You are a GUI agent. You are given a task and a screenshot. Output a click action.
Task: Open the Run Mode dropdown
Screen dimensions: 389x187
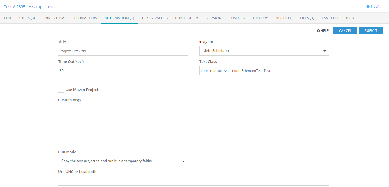[183, 161]
